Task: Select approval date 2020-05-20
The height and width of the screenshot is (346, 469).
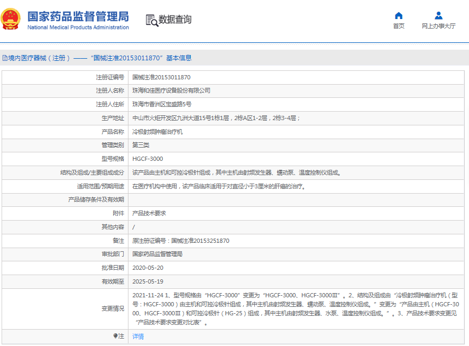Action: point(148,268)
